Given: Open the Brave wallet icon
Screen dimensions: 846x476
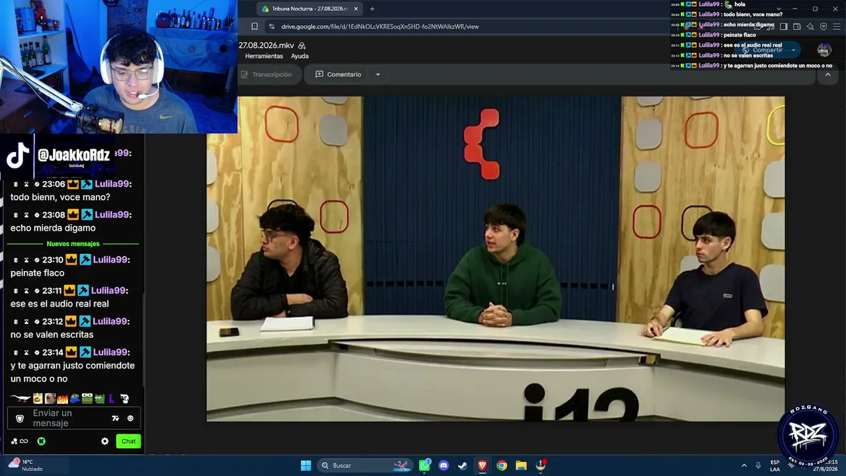Looking at the screenshot, I should [797, 26].
